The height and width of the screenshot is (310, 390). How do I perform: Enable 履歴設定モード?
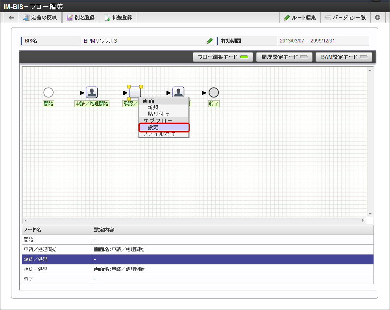(284, 57)
